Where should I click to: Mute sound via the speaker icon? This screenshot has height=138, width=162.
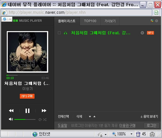coord(11,119)
